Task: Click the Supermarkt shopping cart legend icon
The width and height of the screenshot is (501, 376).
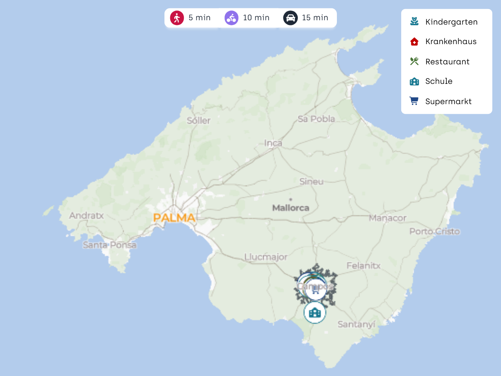Action: tap(414, 101)
